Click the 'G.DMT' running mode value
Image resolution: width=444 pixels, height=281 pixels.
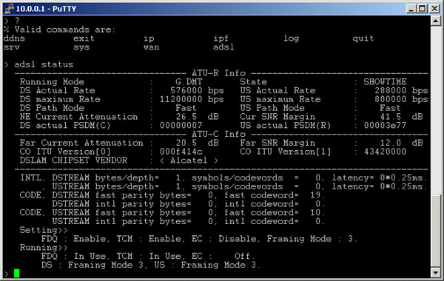pos(189,82)
